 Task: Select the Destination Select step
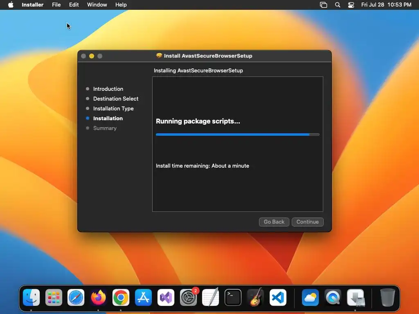coord(116,99)
